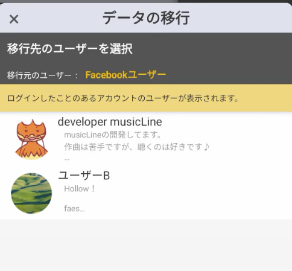Close the データの移行 dialog with the X

[x=14, y=19]
